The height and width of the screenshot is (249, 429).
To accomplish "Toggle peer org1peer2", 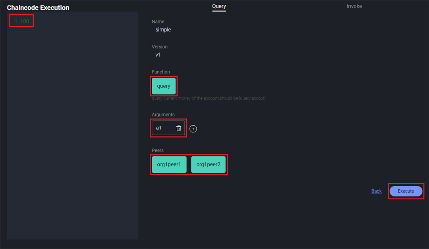I will (208, 164).
